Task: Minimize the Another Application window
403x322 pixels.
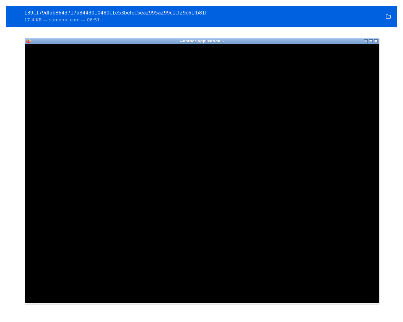Action: (366, 41)
